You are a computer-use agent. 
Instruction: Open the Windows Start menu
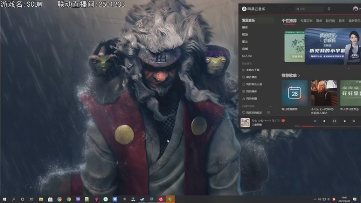pyautogui.click(x=5, y=199)
